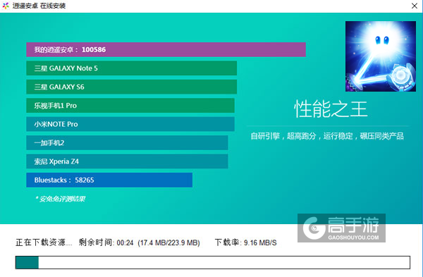Screen dimensions: 423x277
Task: Select the 一加手机2 bar
Action: point(127,142)
